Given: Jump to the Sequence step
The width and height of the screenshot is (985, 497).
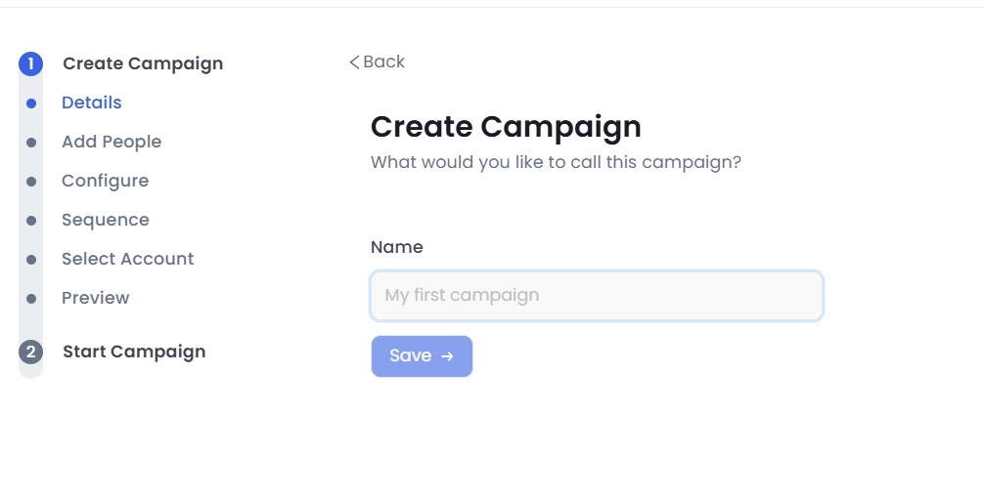Looking at the screenshot, I should click(106, 220).
